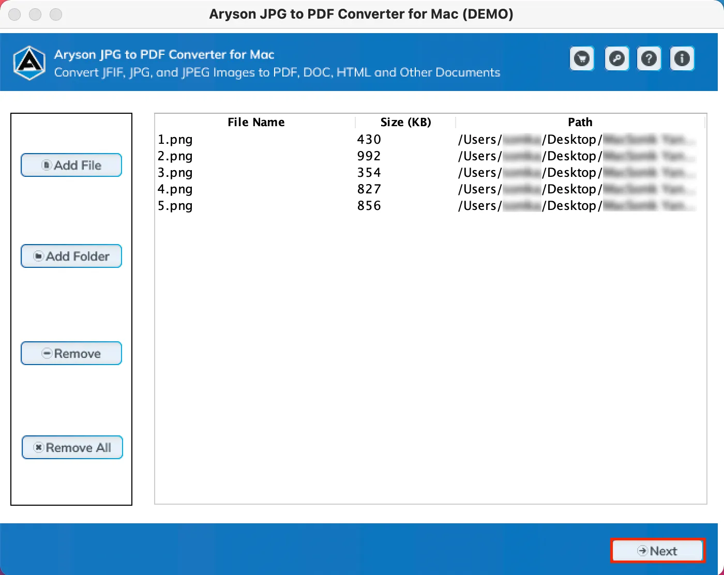Sort by the File Name column header

[256, 122]
